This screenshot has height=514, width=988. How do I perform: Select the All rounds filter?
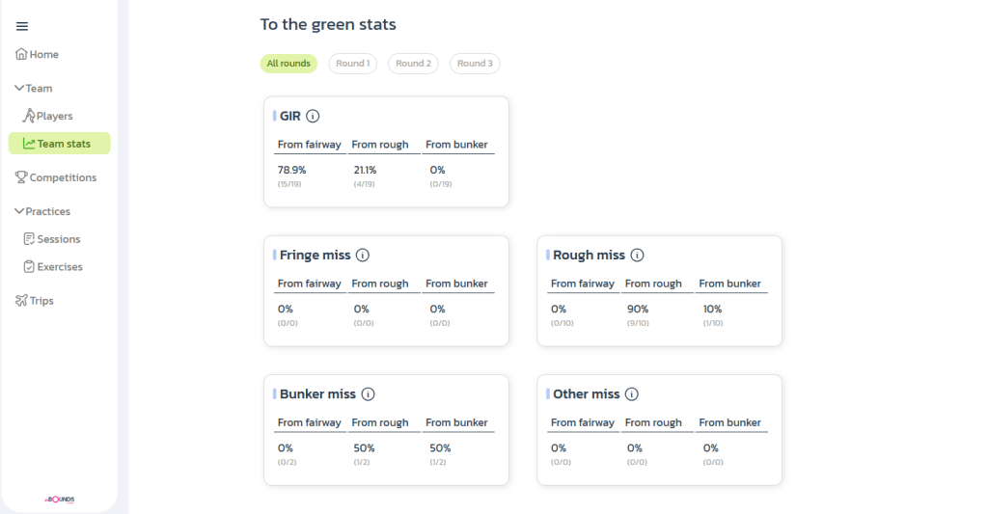(288, 64)
